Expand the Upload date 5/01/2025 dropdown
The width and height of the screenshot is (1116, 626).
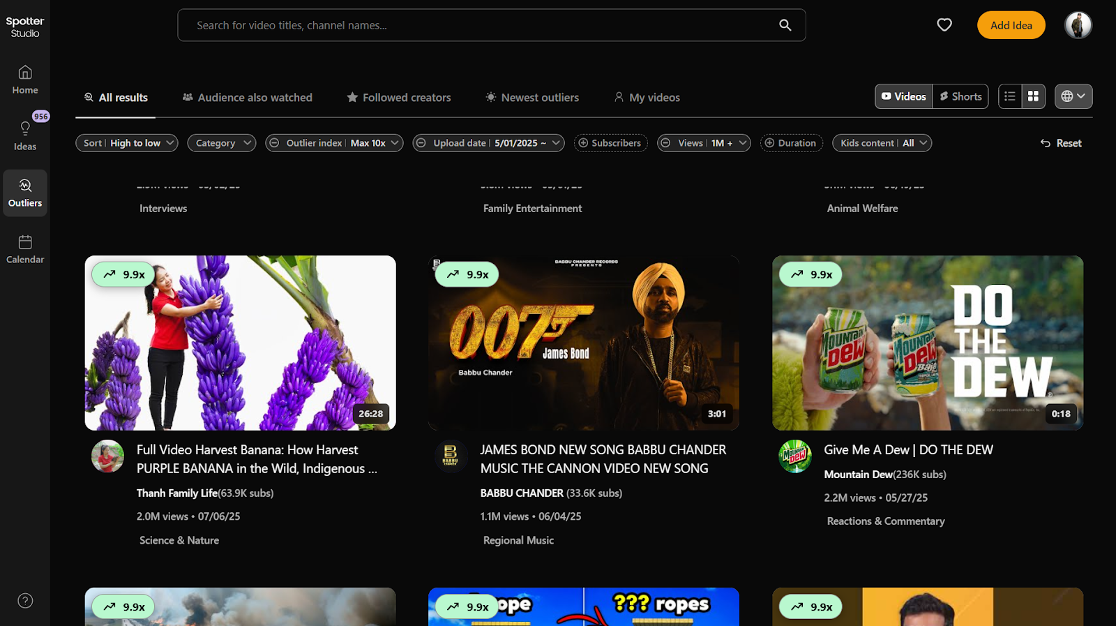click(556, 143)
